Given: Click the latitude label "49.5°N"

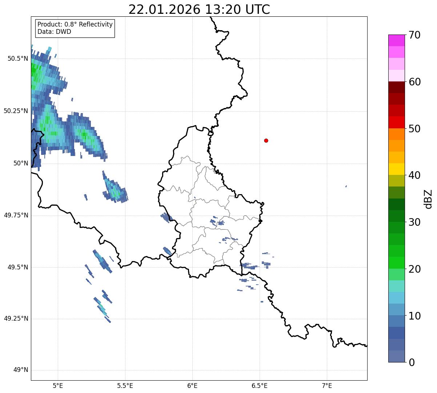Looking at the screenshot, I should click(x=18, y=267).
